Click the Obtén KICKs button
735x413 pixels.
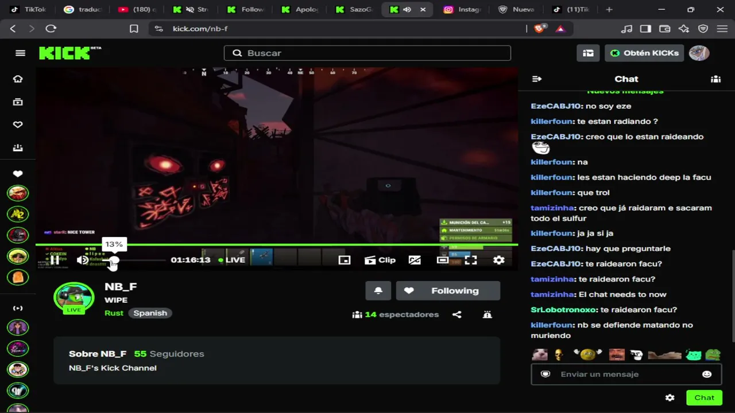(644, 53)
